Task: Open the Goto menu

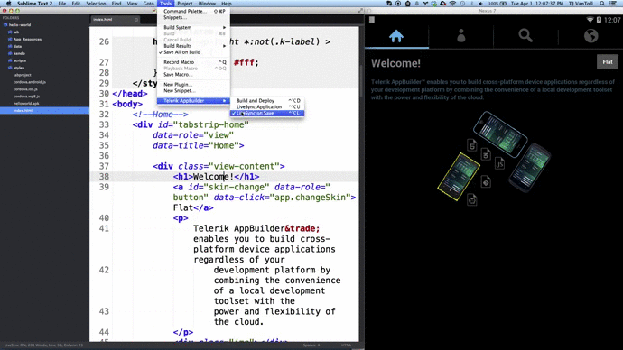Action: (x=149, y=4)
